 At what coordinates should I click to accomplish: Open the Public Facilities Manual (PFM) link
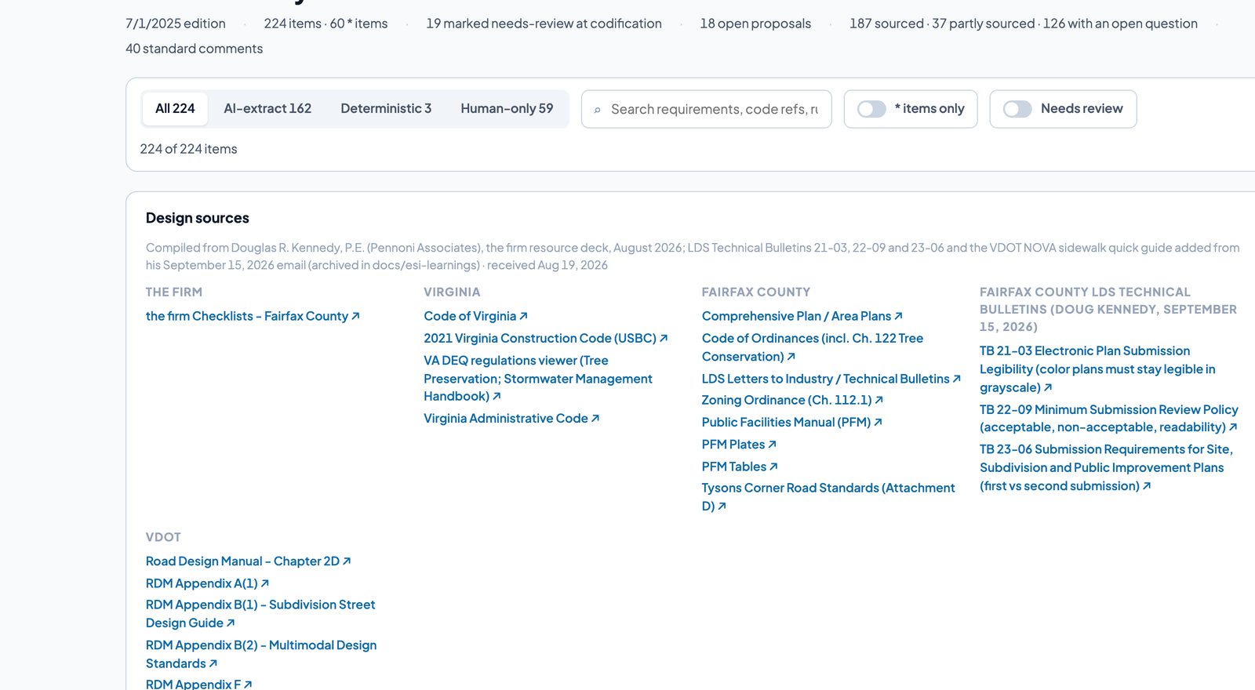click(x=792, y=422)
